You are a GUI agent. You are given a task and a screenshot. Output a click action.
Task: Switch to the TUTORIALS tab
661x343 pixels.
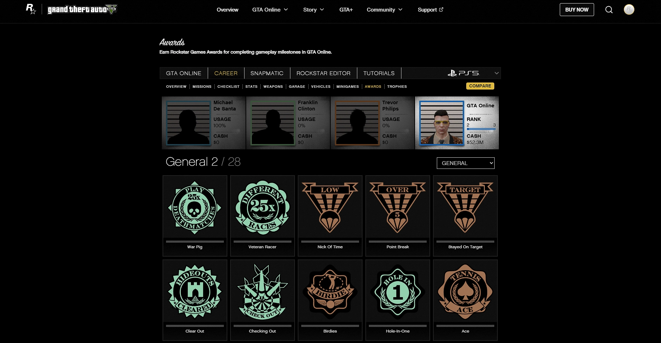click(379, 73)
